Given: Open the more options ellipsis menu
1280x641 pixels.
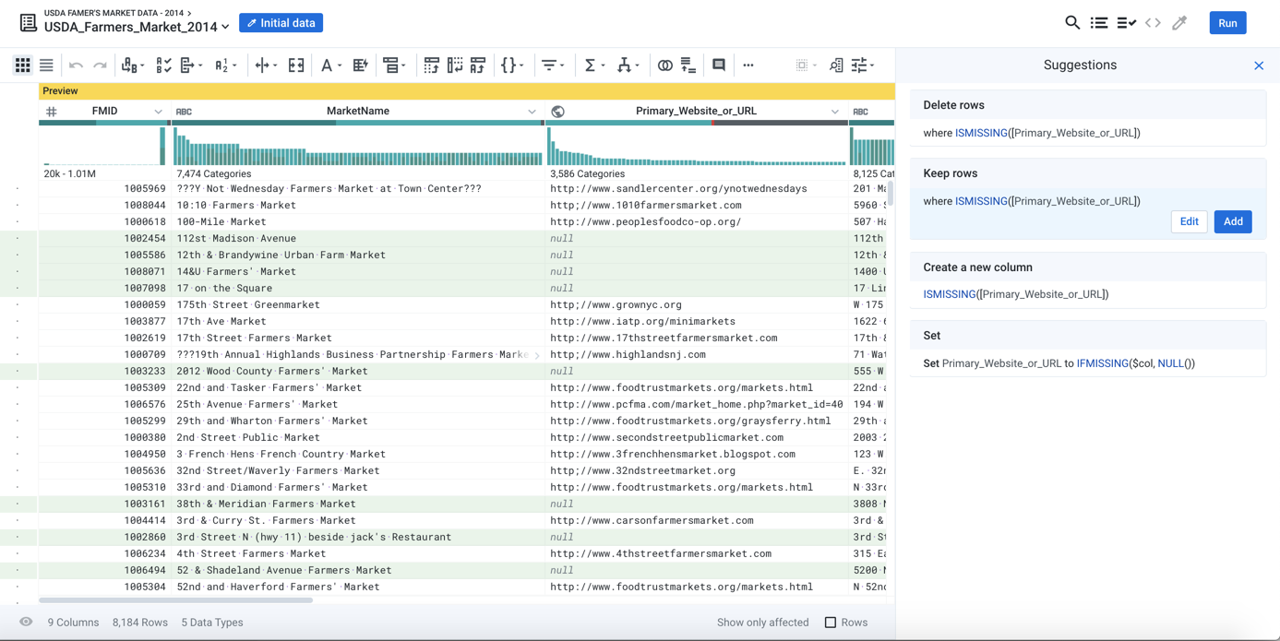Looking at the screenshot, I should point(748,65).
